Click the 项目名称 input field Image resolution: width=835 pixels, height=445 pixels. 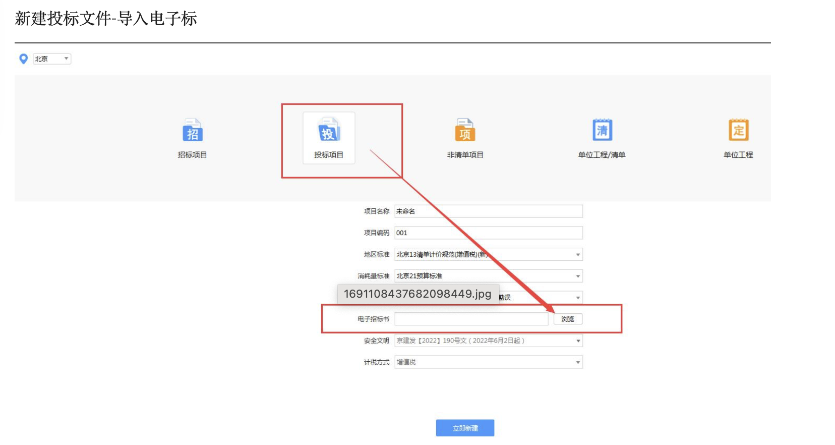(489, 211)
